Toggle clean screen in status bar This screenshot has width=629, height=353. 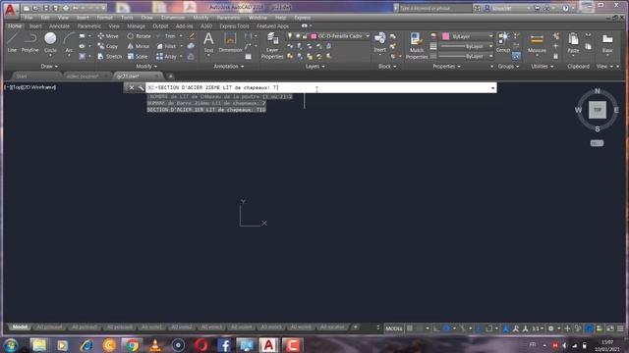pos(610,328)
